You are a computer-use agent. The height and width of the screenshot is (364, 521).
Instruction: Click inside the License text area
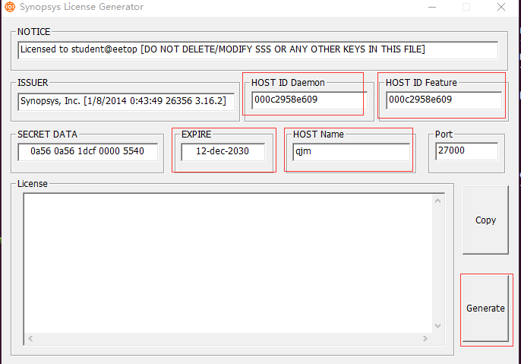(x=228, y=263)
